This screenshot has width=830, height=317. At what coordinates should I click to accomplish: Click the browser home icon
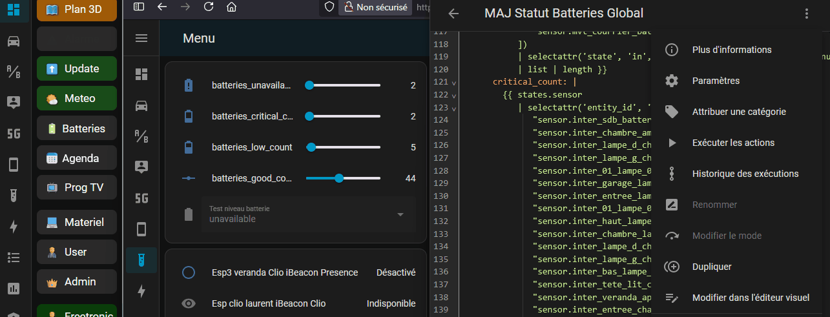click(x=231, y=7)
